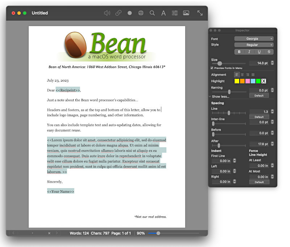Viewport: 290px width, 247px height.
Task: Click the Size stepper arrows
Action: tap(272, 63)
